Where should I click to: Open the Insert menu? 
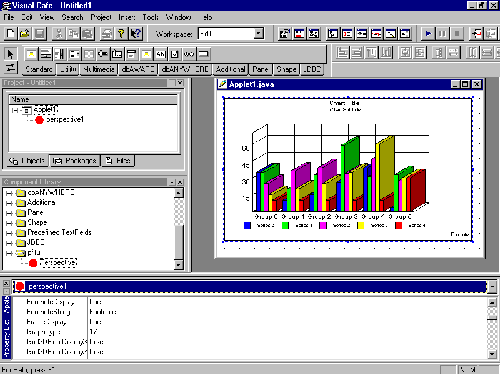(127, 17)
